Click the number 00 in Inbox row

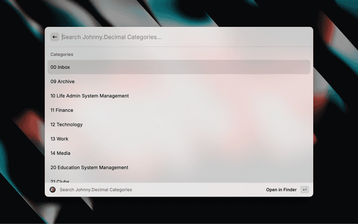pyautogui.click(x=53, y=67)
